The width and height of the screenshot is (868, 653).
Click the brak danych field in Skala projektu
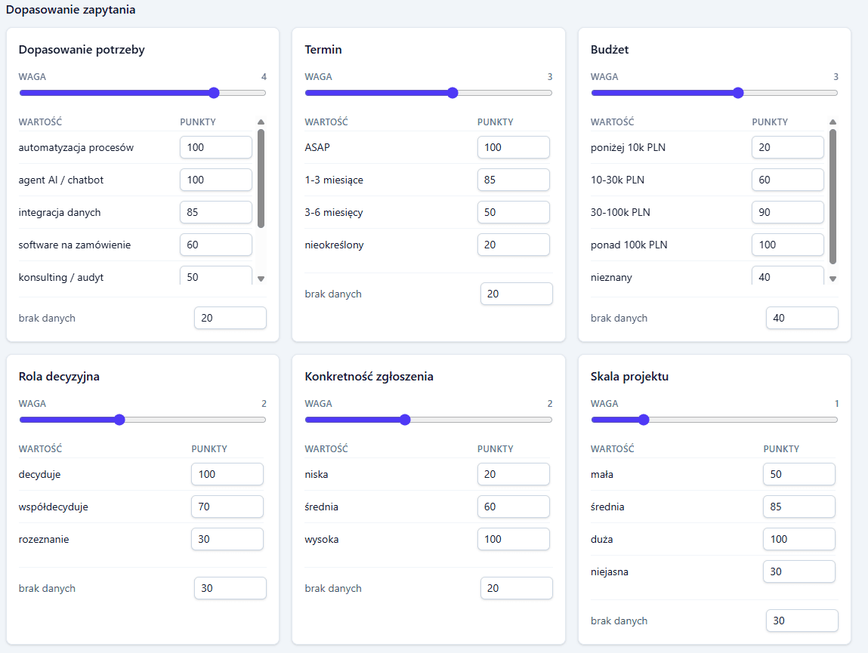(x=802, y=621)
